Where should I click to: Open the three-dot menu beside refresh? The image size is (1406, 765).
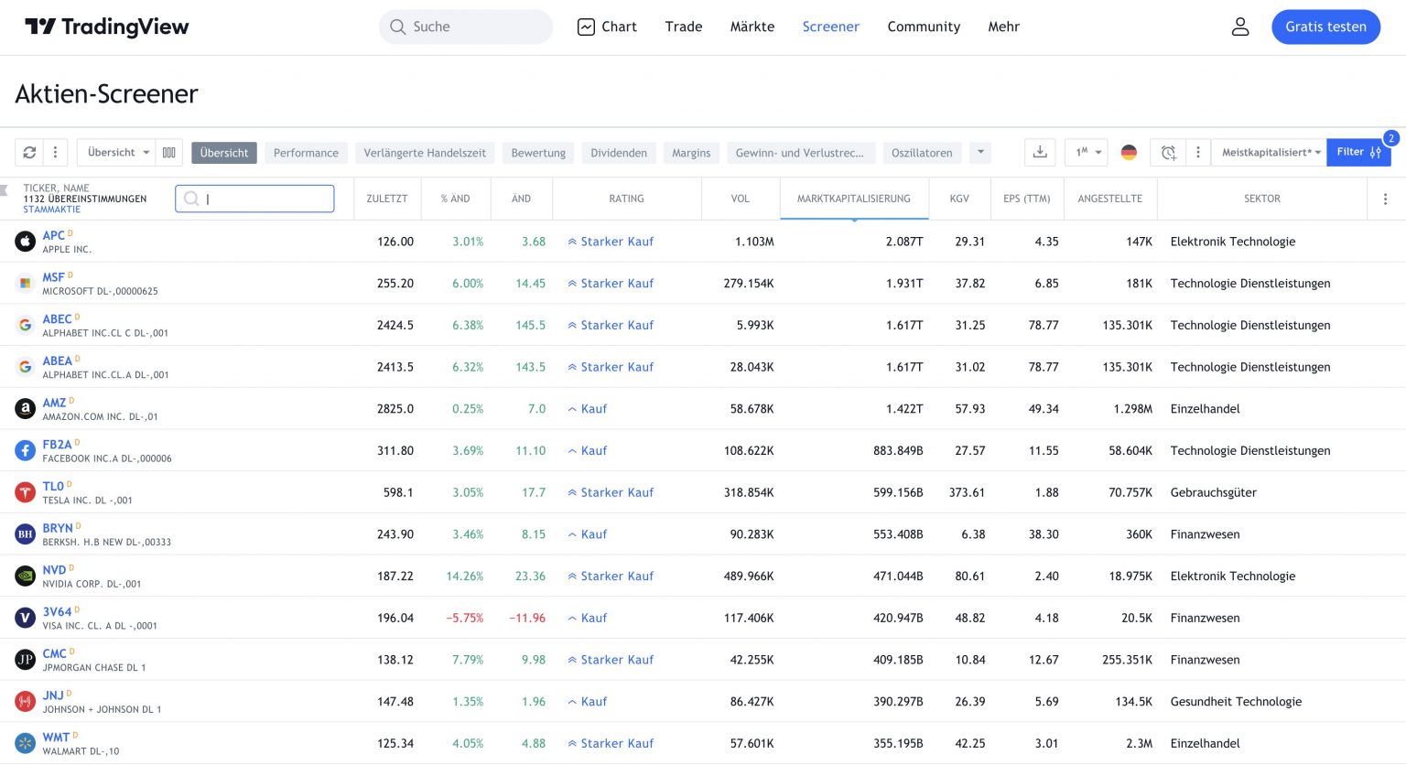pyautogui.click(x=55, y=153)
